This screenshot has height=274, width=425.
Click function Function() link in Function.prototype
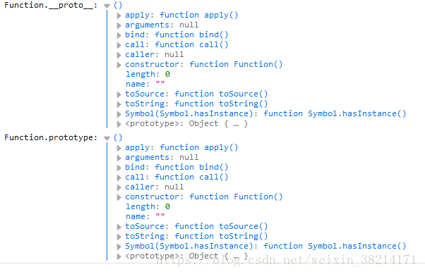pos(236,197)
